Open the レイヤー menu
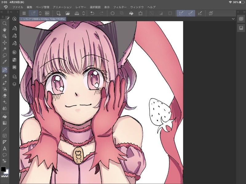The image size is (246, 184). 81,7
